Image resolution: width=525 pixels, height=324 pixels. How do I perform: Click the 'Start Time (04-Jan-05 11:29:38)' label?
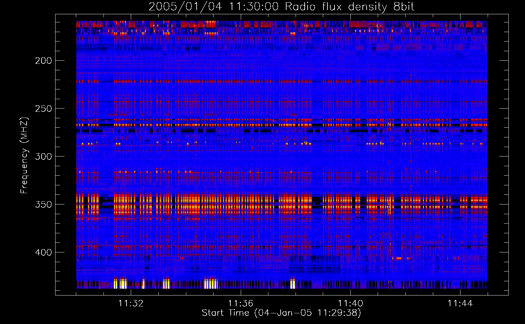click(x=281, y=313)
